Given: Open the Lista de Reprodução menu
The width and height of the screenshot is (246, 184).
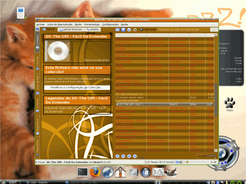Looking at the screenshot, I should (60, 25).
